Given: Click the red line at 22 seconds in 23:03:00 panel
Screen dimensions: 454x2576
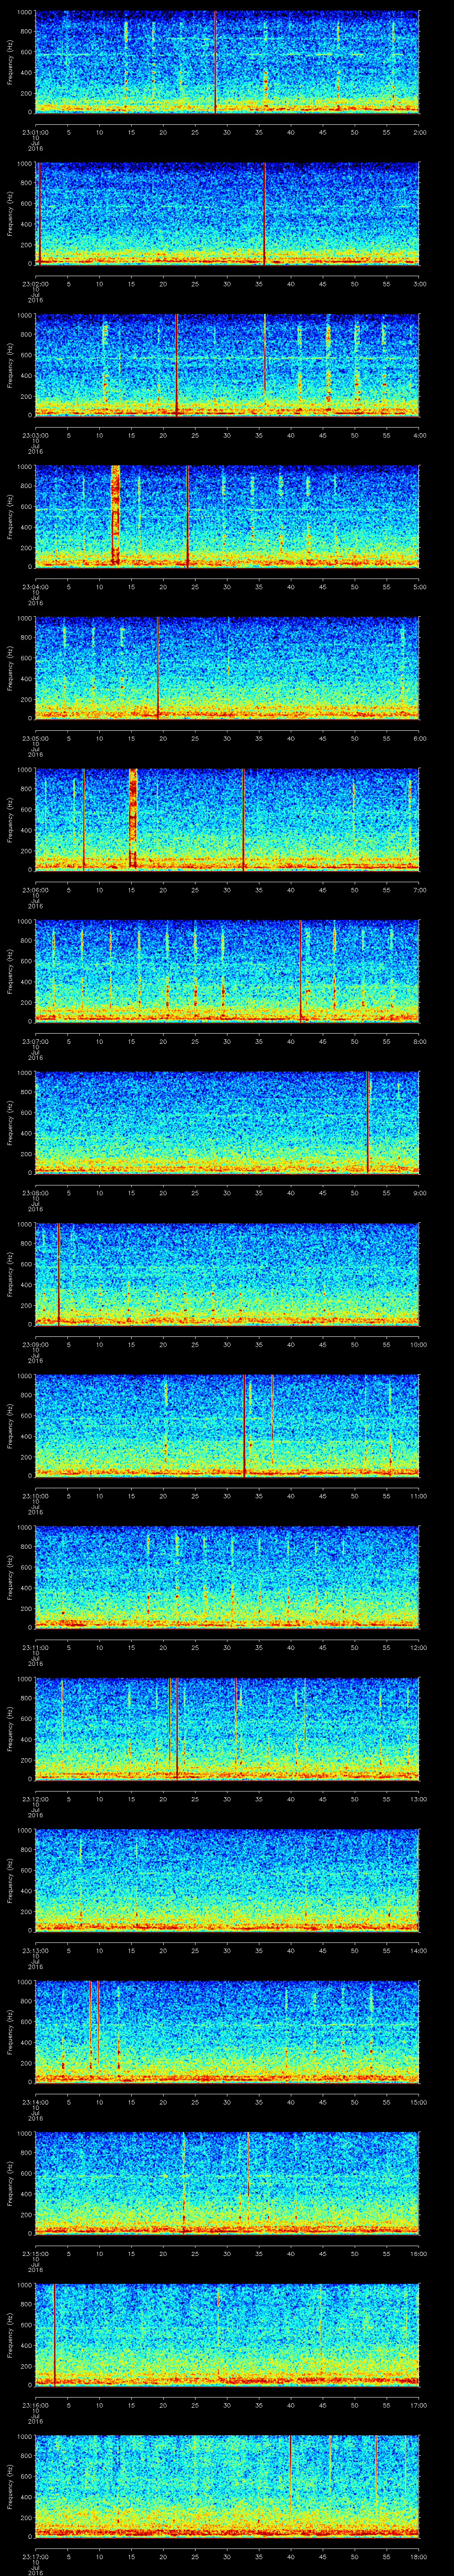Looking at the screenshot, I should (176, 365).
